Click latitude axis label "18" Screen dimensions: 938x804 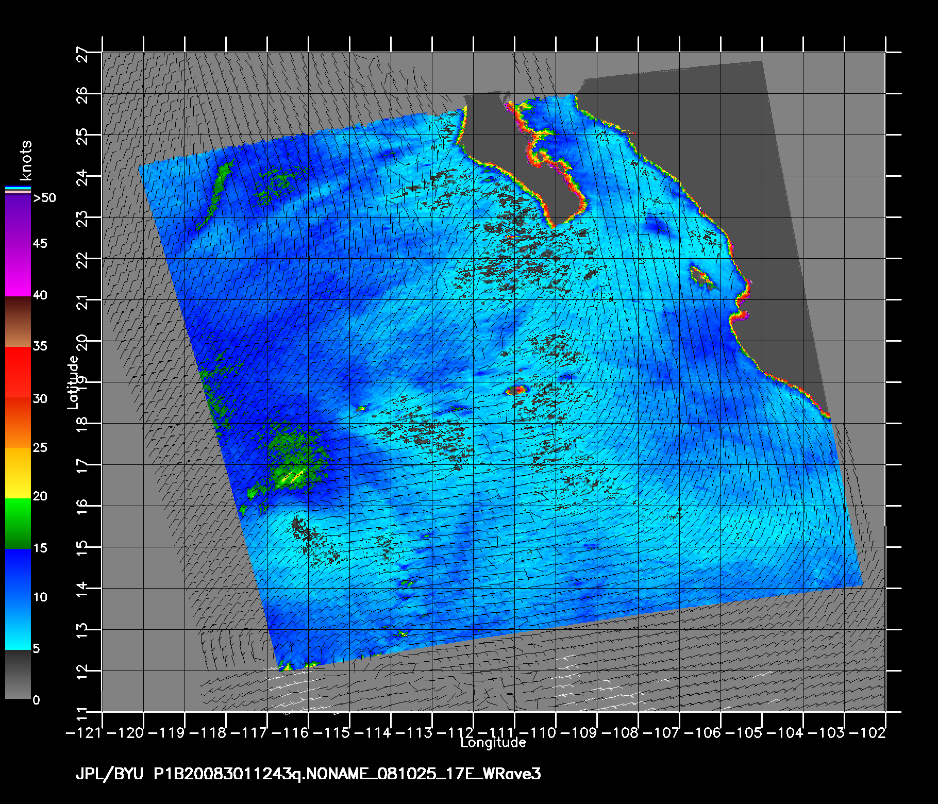click(x=82, y=426)
